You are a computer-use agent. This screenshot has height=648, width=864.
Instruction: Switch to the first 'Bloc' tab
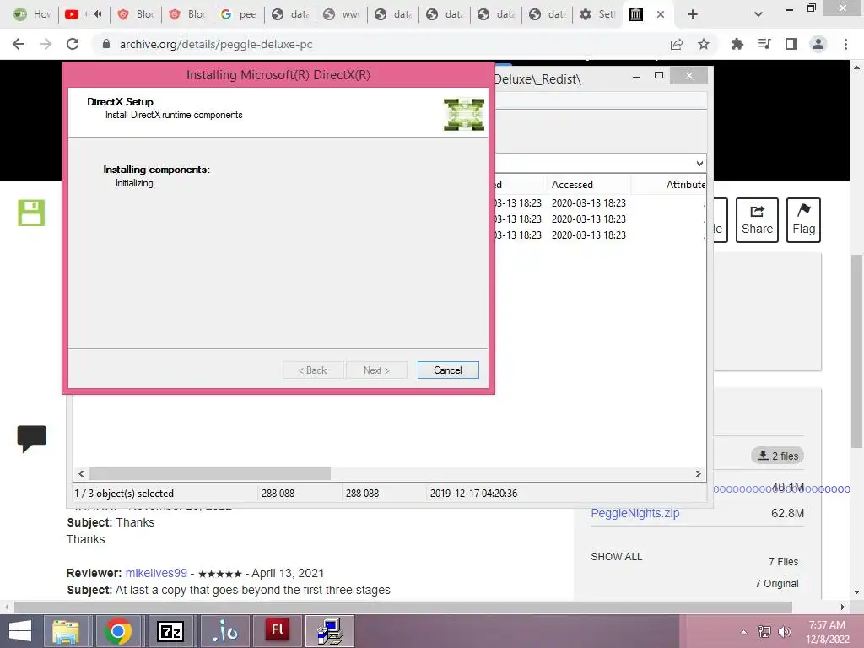coord(136,14)
